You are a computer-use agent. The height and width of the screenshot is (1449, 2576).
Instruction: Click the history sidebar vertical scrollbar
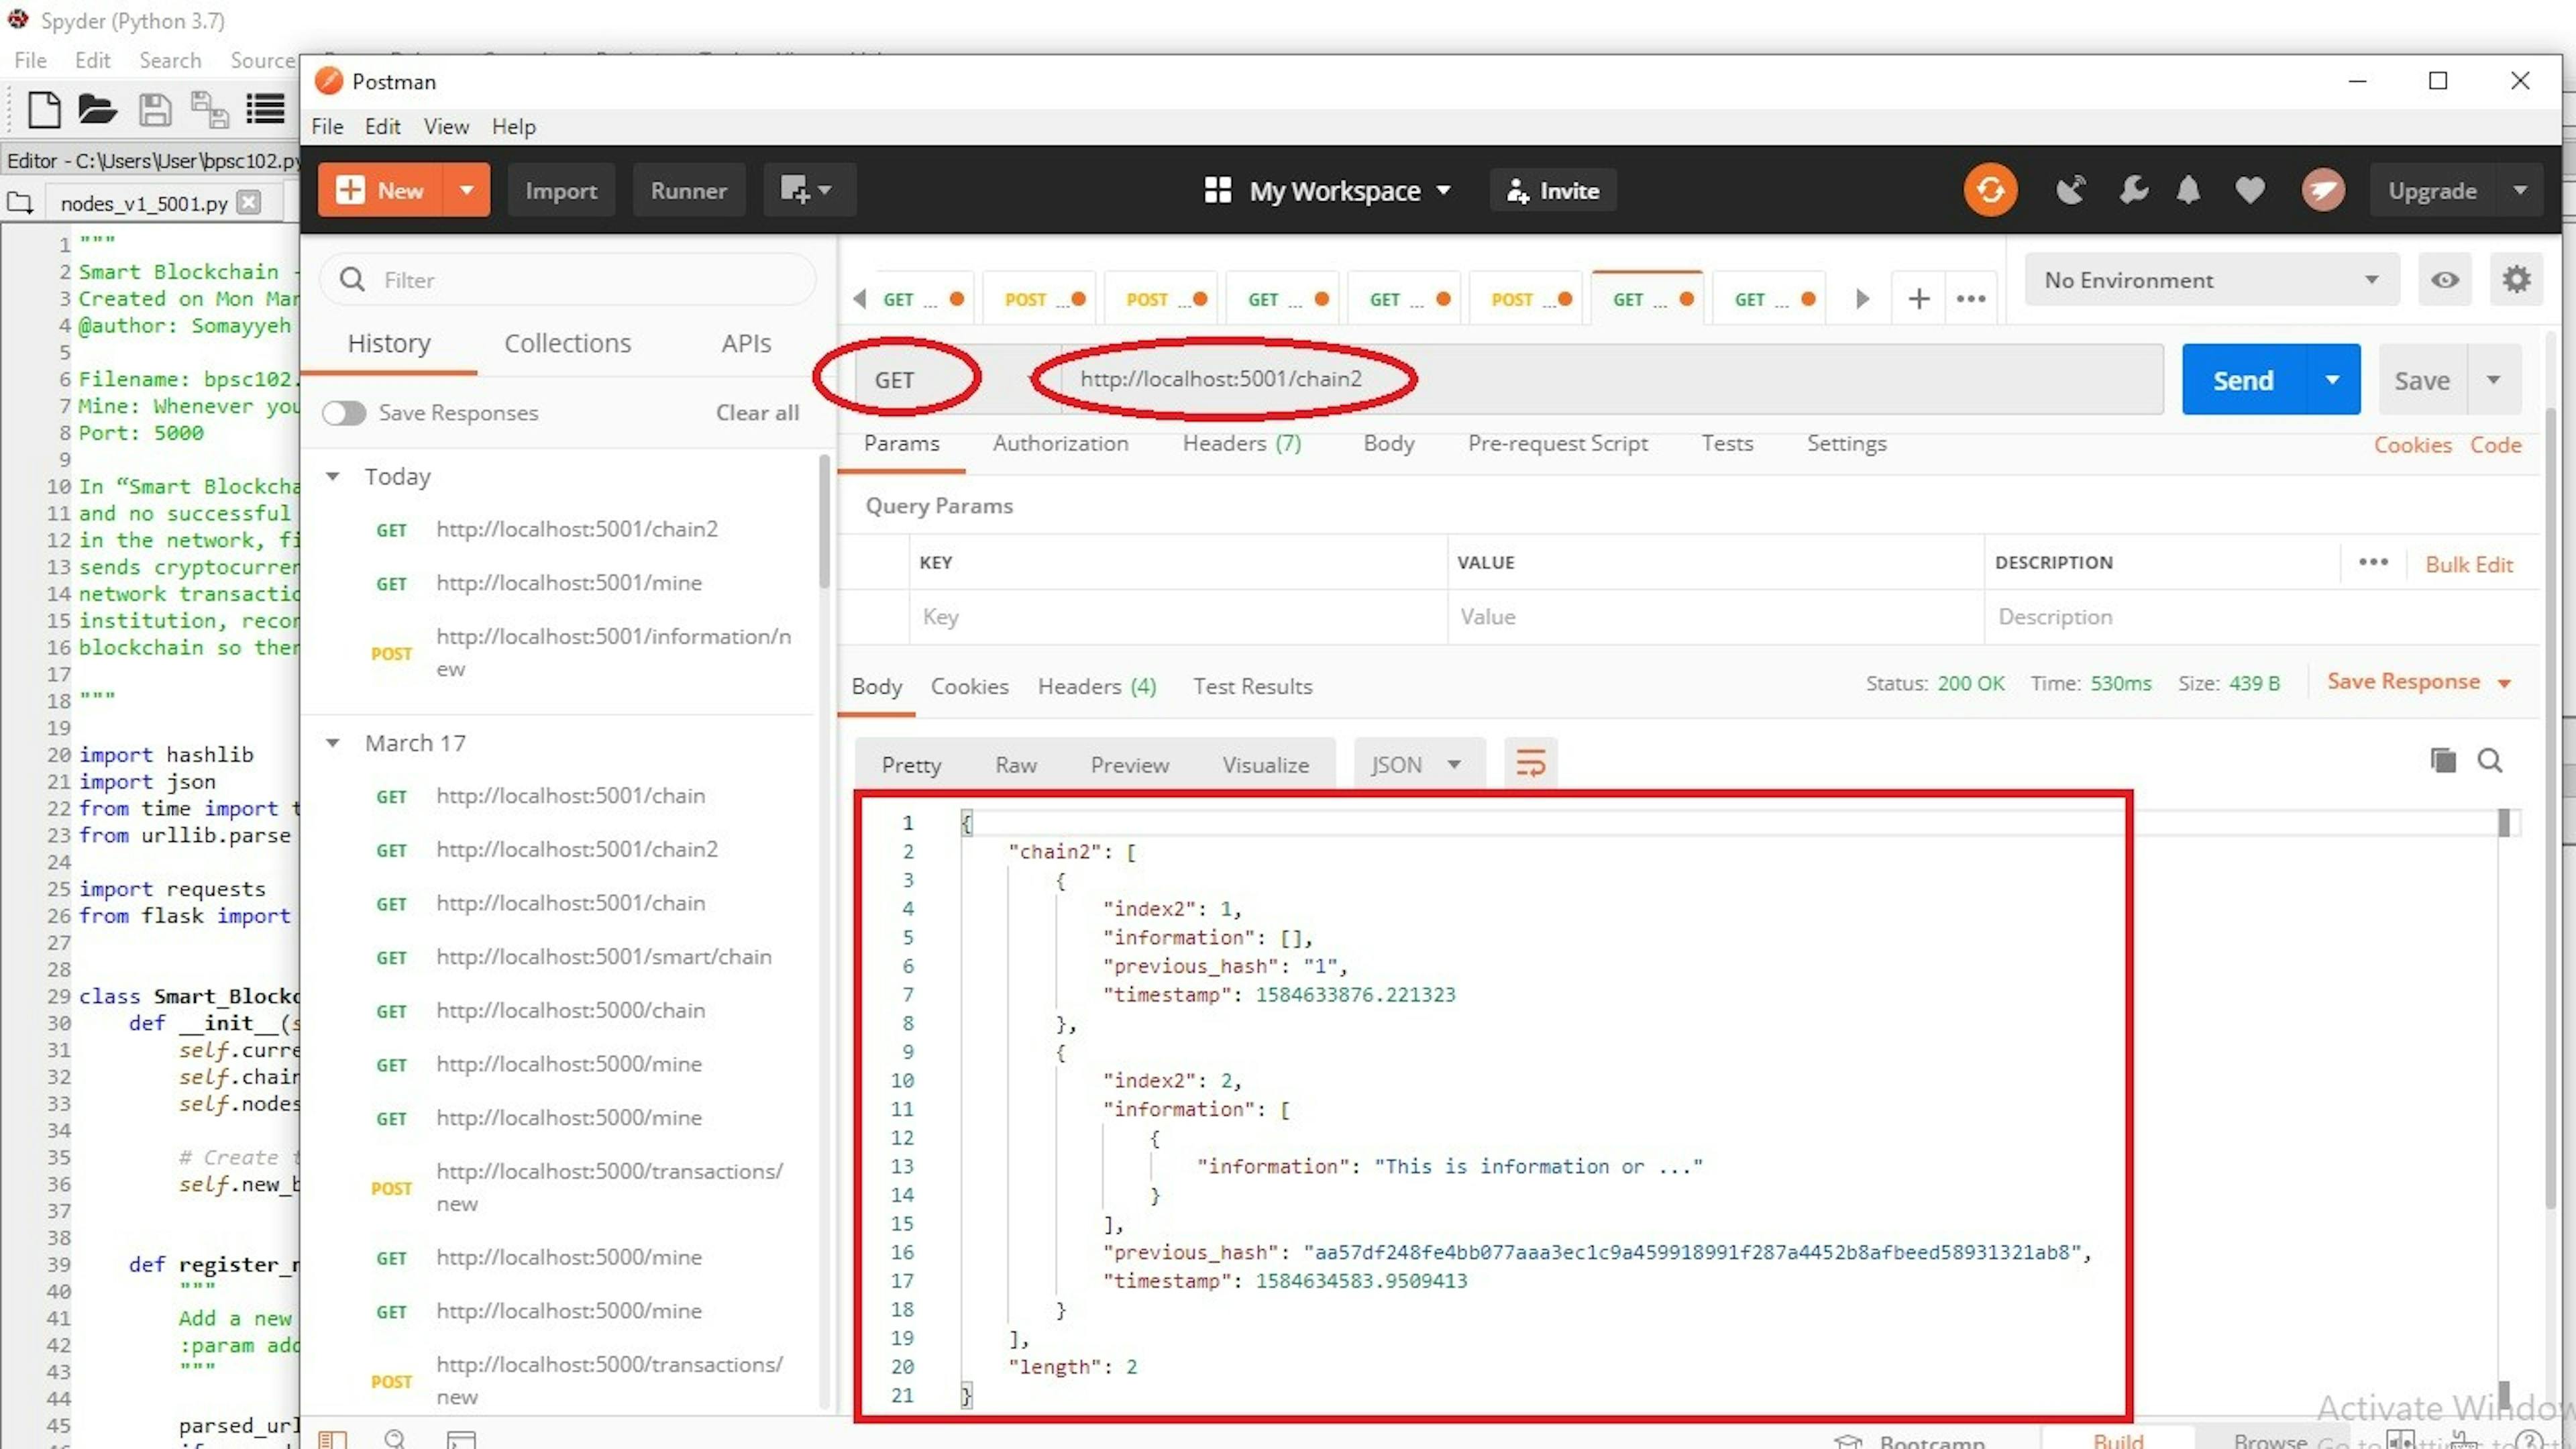click(x=824, y=521)
